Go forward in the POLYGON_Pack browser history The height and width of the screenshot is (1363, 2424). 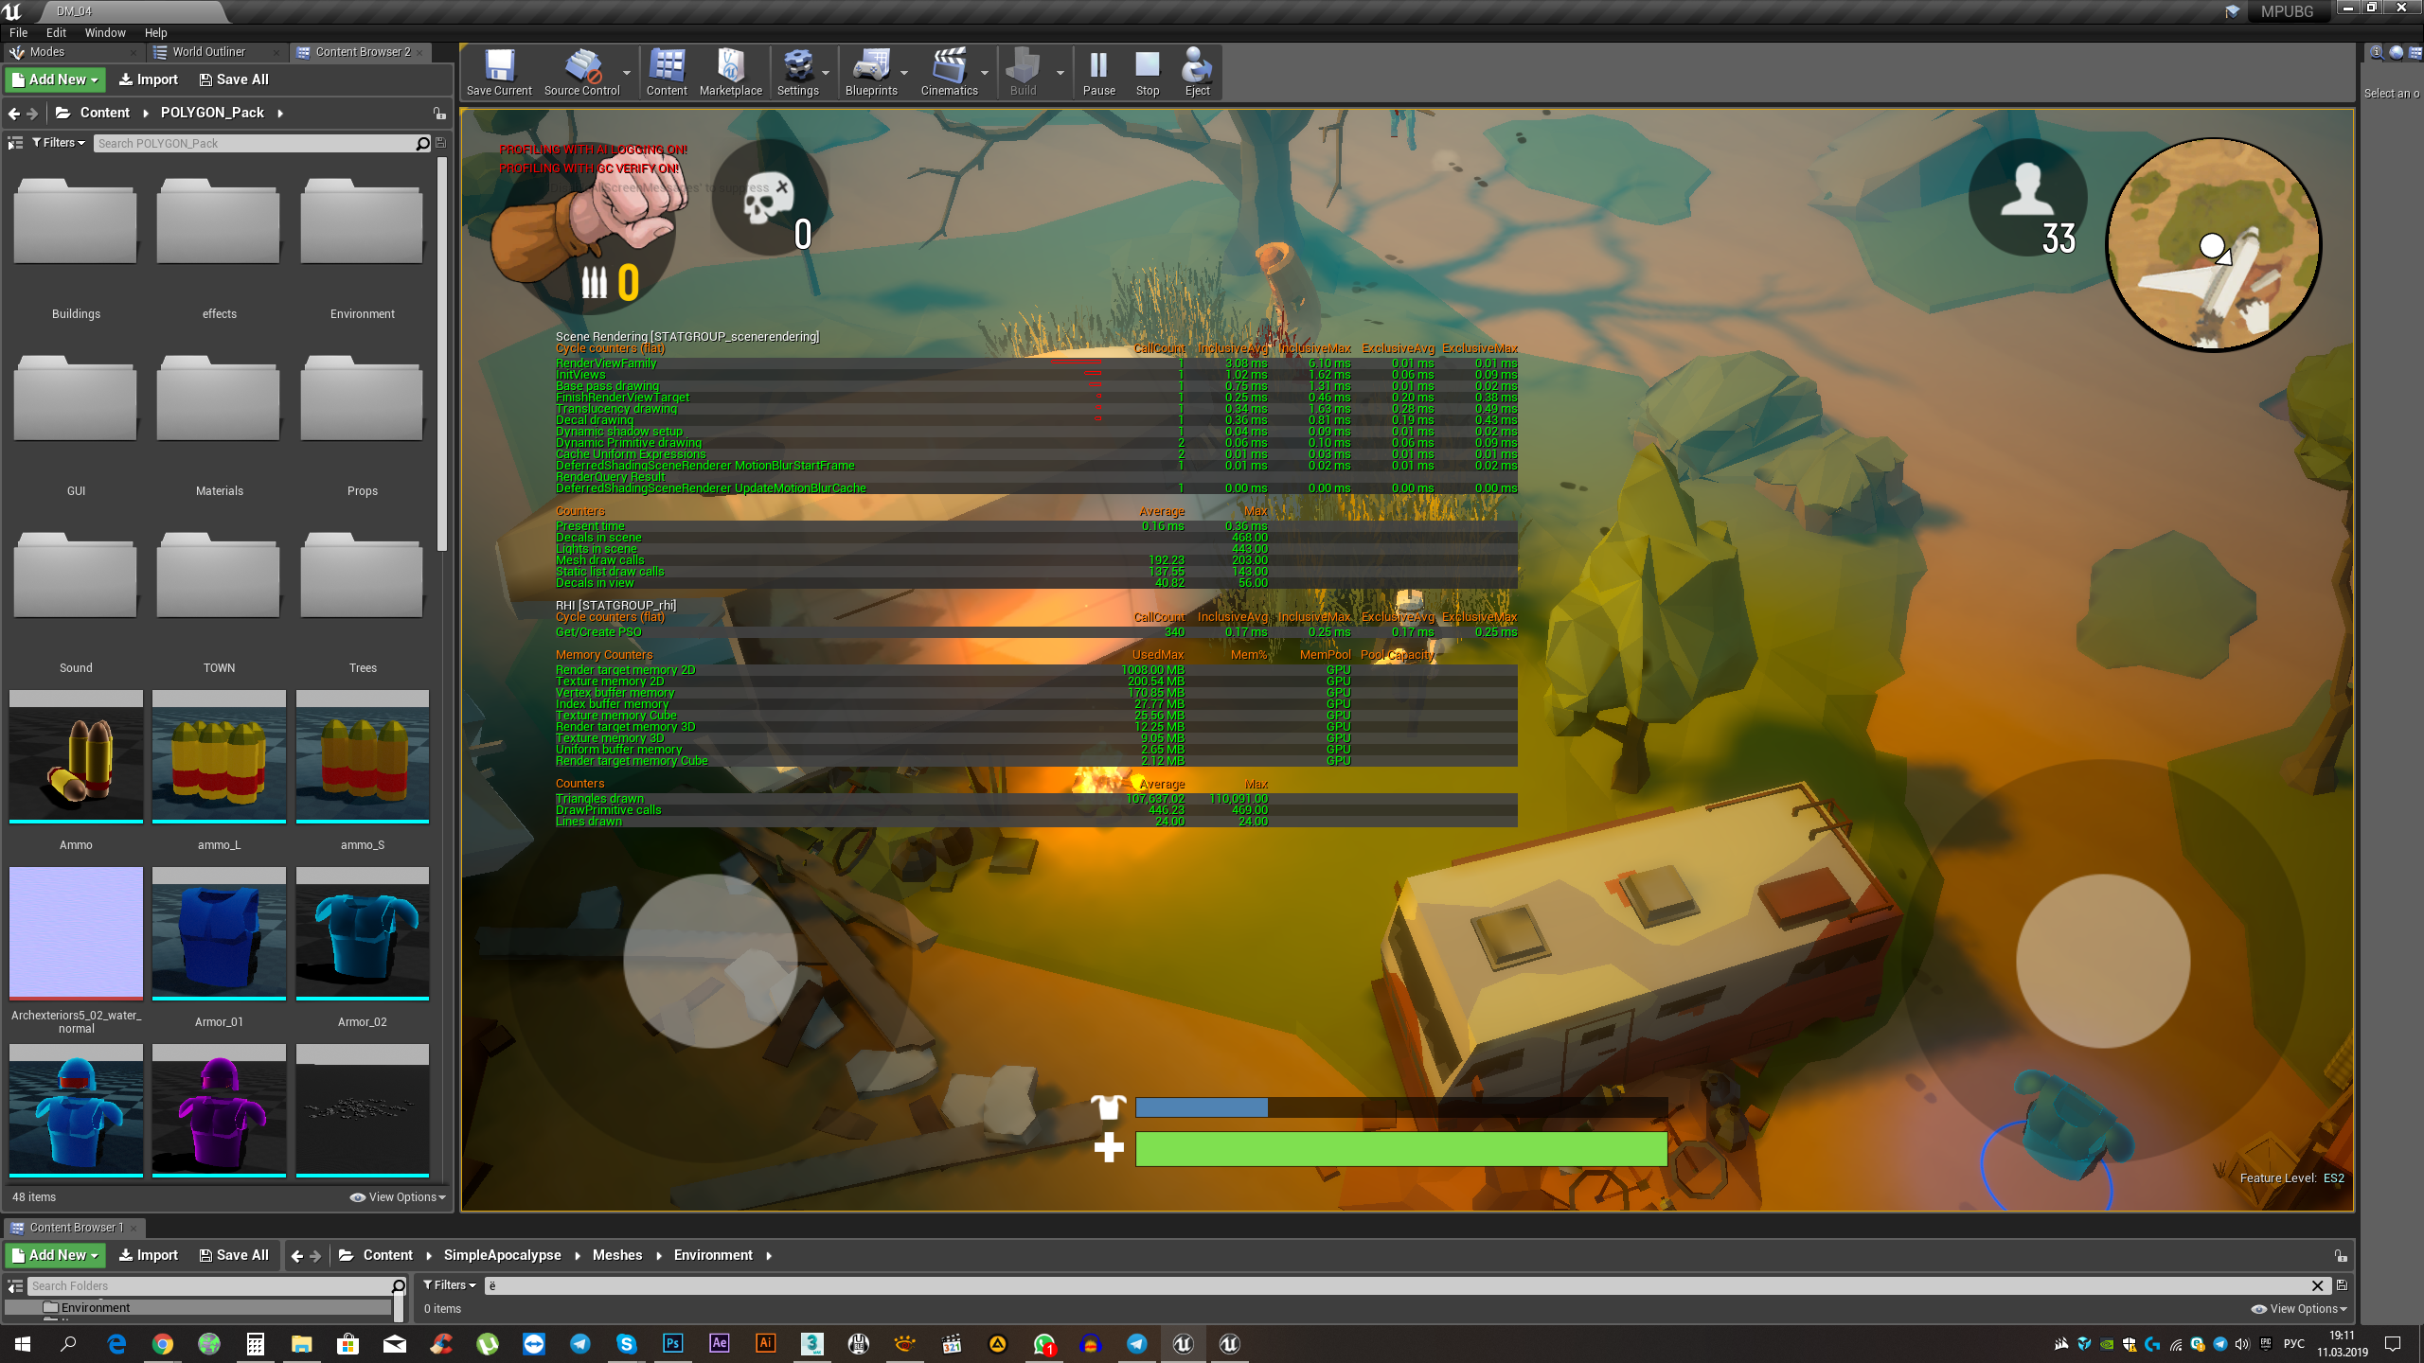(32, 114)
